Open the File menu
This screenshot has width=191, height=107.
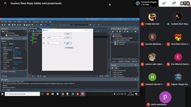(x=2, y=22)
